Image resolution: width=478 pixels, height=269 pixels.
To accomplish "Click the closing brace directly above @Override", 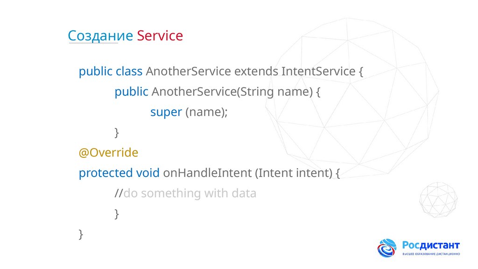I will coord(117,132).
